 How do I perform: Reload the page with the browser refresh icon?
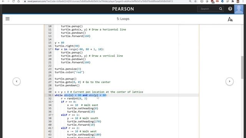click(13, 1)
